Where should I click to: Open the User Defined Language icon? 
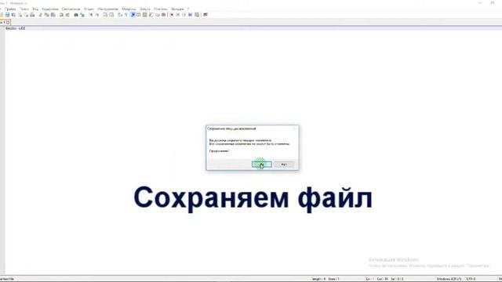point(138,15)
